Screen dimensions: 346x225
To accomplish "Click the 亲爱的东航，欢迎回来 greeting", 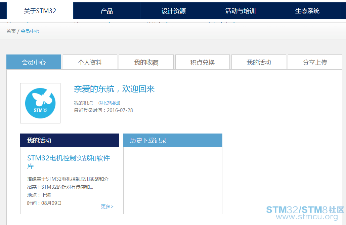I will point(114,89).
